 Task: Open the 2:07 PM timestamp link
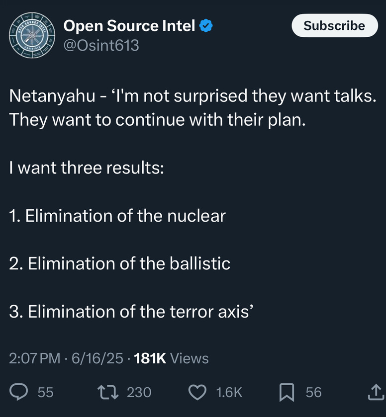(x=35, y=358)
